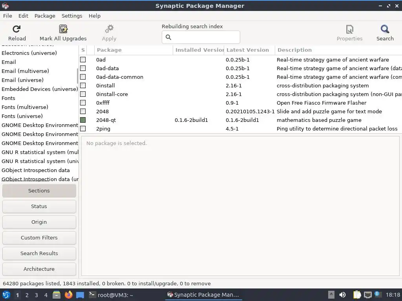The image size is (402, 301).
Task: Switch to Status filter view
Action: coord(39,206)
